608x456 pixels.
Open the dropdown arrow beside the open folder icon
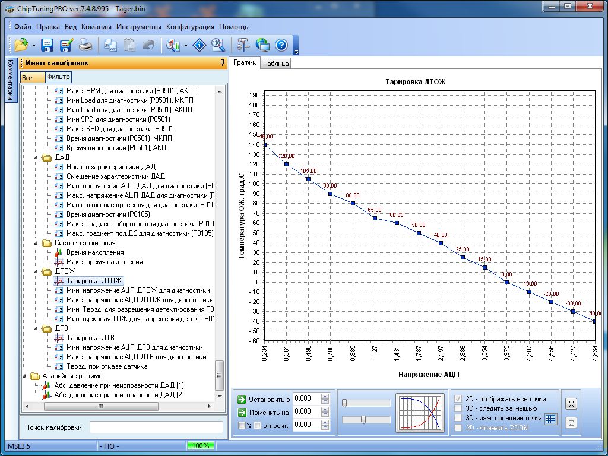point(34,45)
